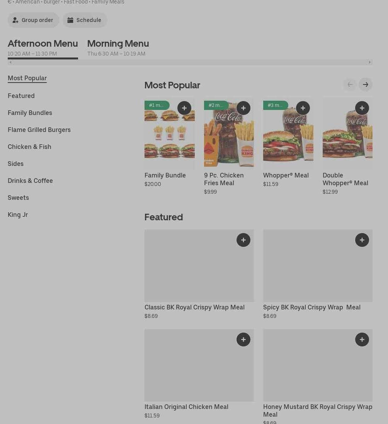Viewport: 388px width, 424px height.
Task: Click previous arrow in Most Popular carousel
Action: 350,84
